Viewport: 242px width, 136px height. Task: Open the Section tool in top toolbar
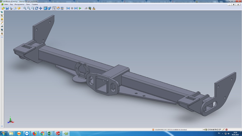pos(90,8)
